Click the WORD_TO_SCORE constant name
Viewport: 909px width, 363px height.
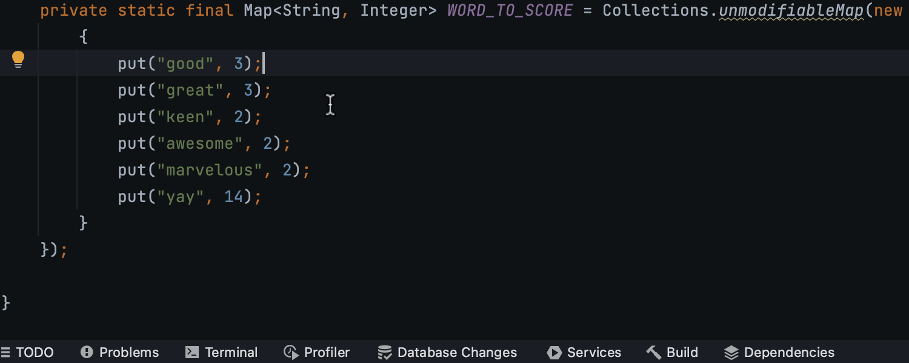[x=510, y=10]
